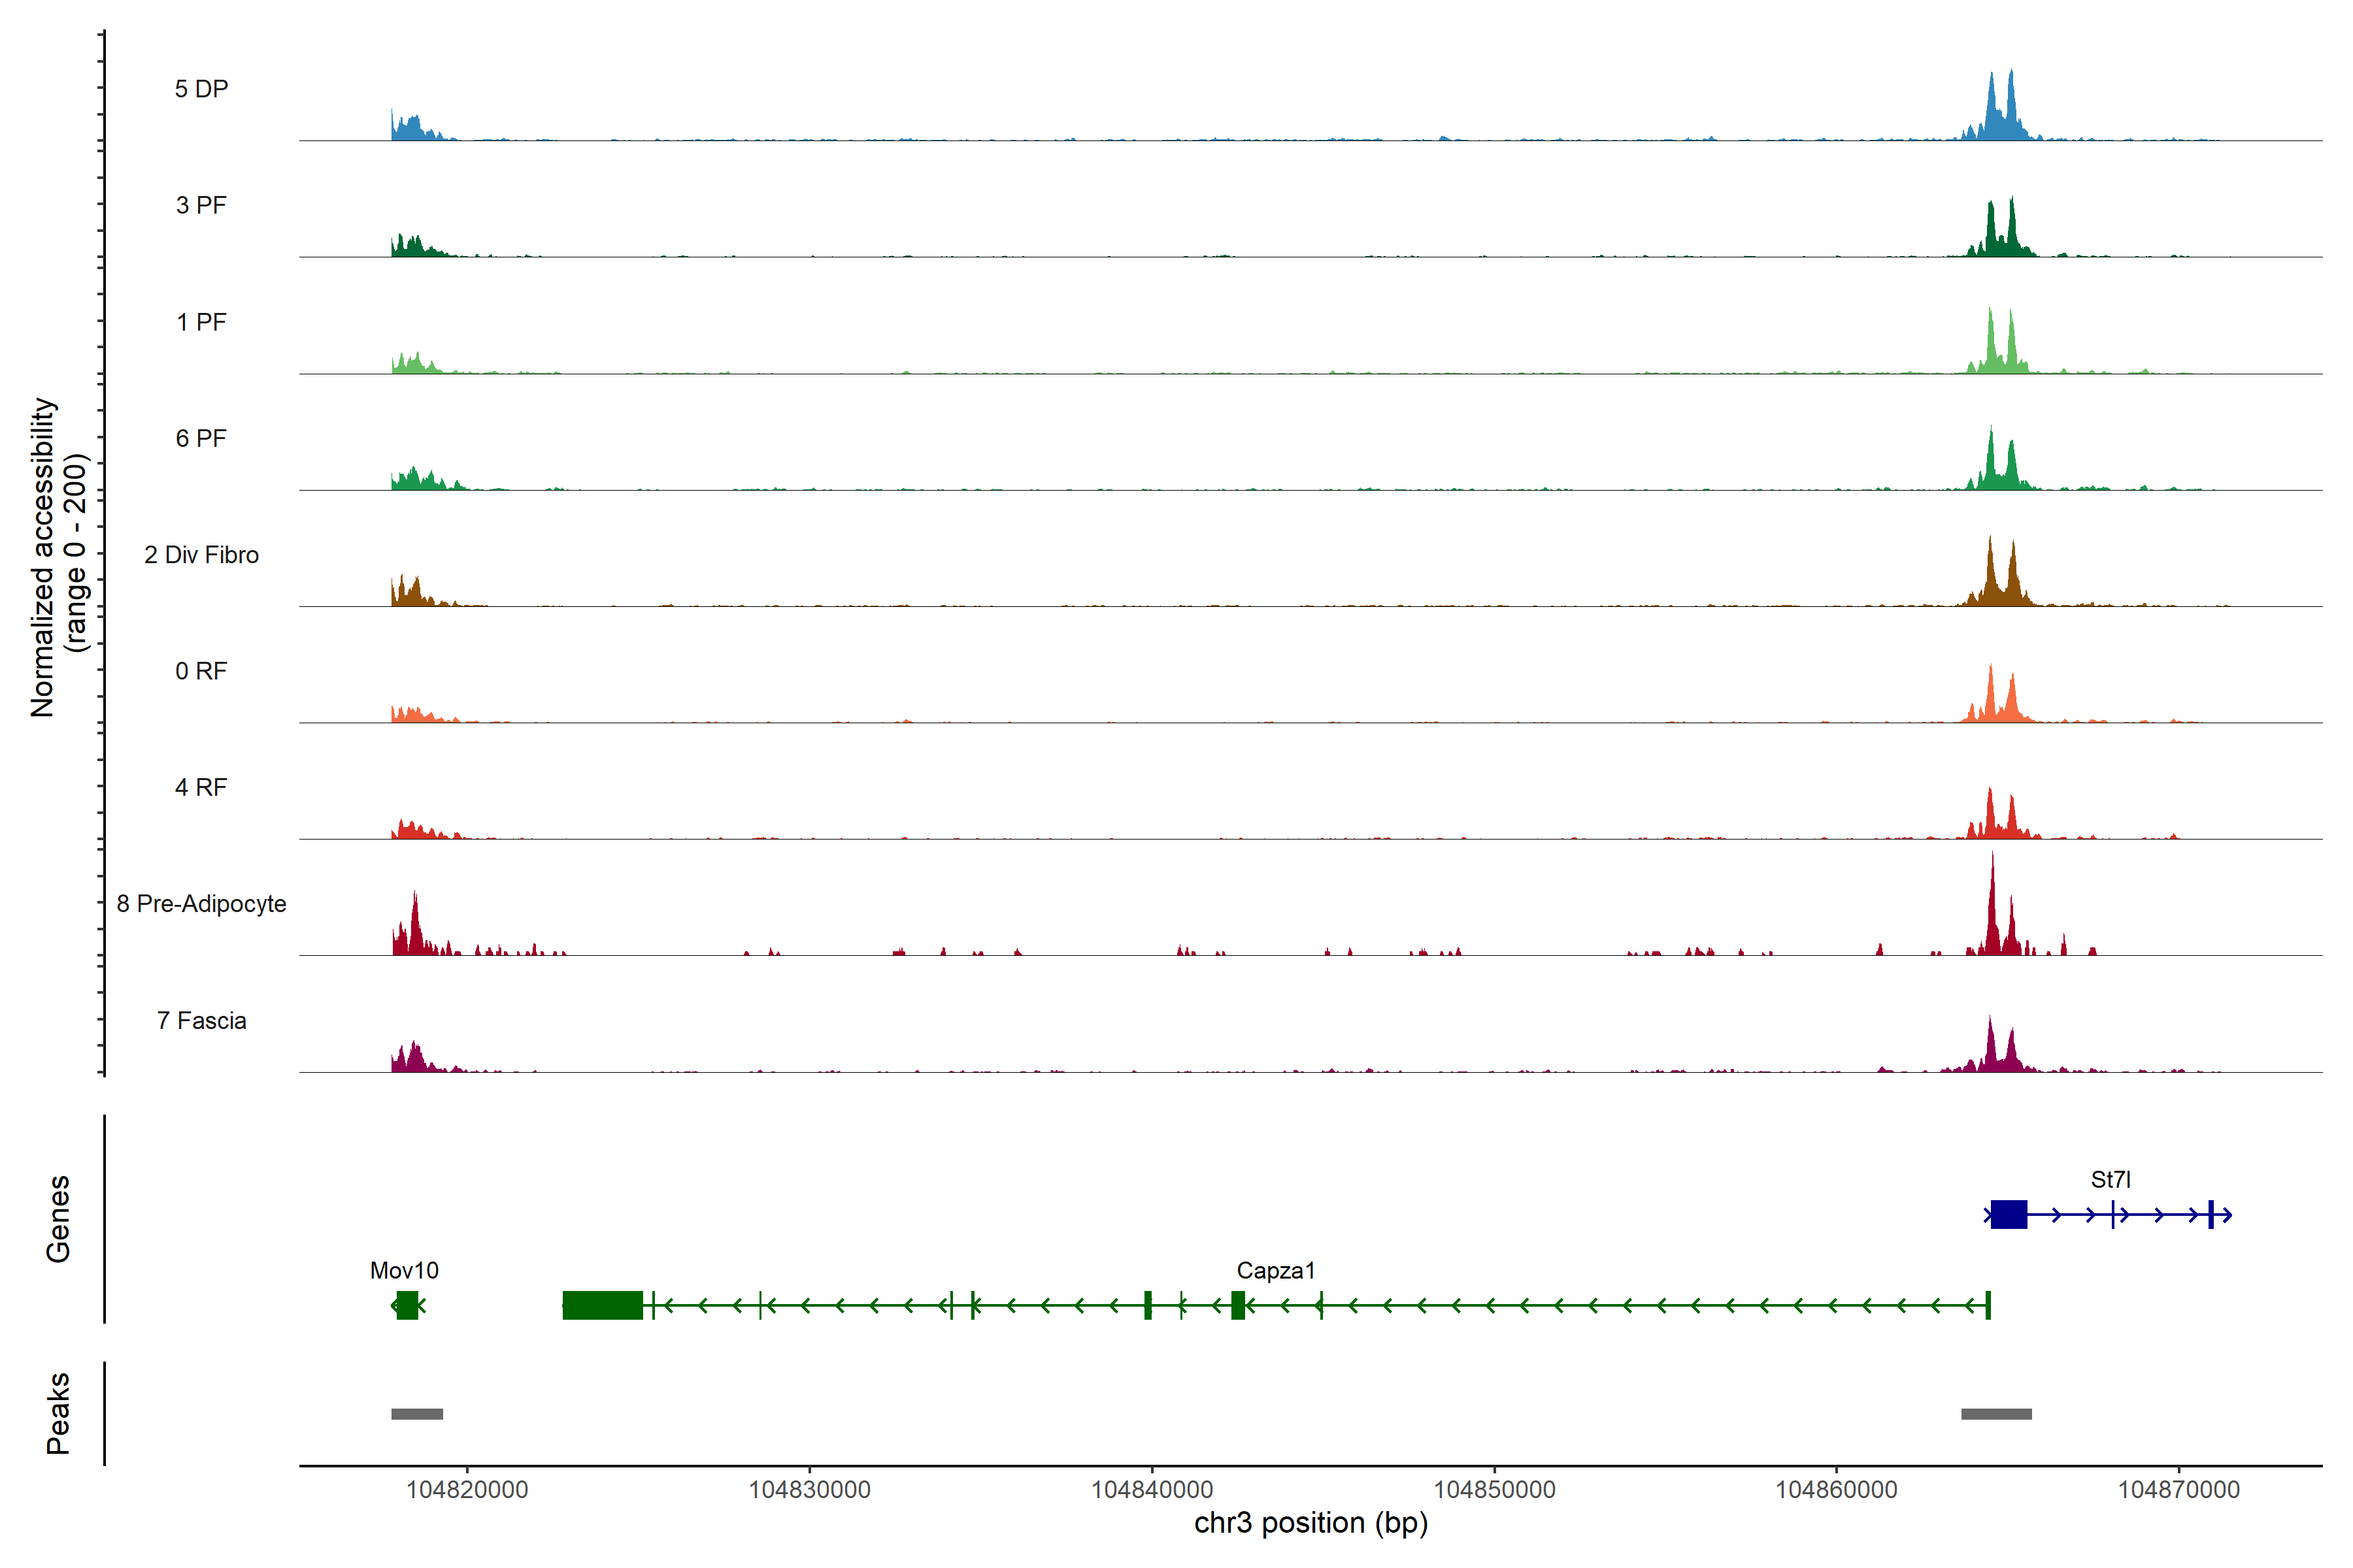Click the 0 RF track label
The image size is (2353, 1568).
coord(201,671)
